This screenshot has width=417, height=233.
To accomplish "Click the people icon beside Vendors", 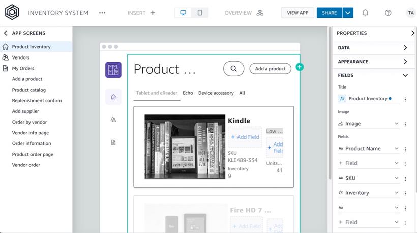I will tap(5, 57).
